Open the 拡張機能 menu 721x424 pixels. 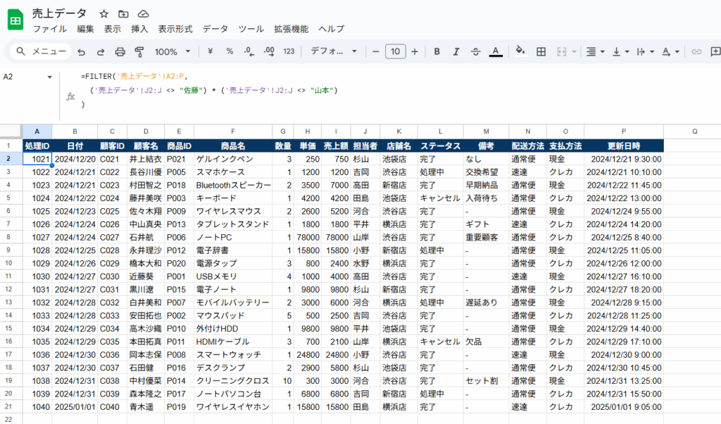tap(291, 29)
